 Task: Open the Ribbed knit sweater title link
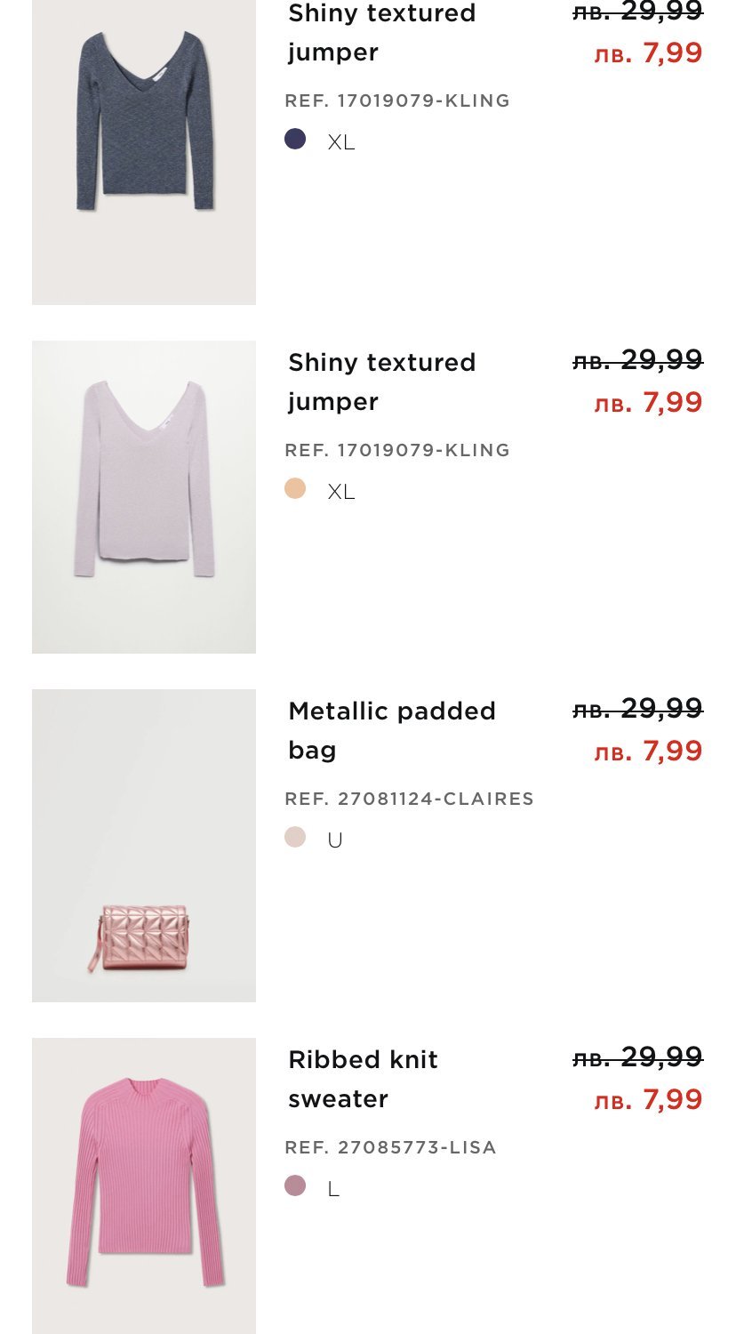tap(363, 1079)
